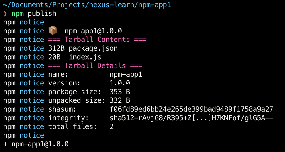Select the Tarball Contents header

(x=97, y=40)
